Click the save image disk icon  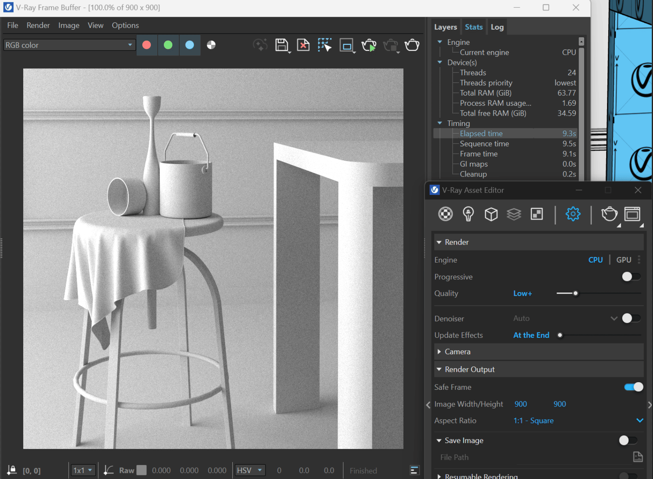[282, 45]
